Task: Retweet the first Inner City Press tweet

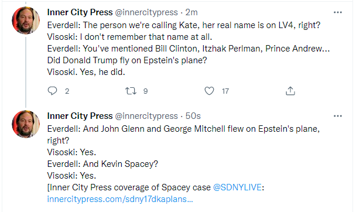Action: (x=131, y=91)
